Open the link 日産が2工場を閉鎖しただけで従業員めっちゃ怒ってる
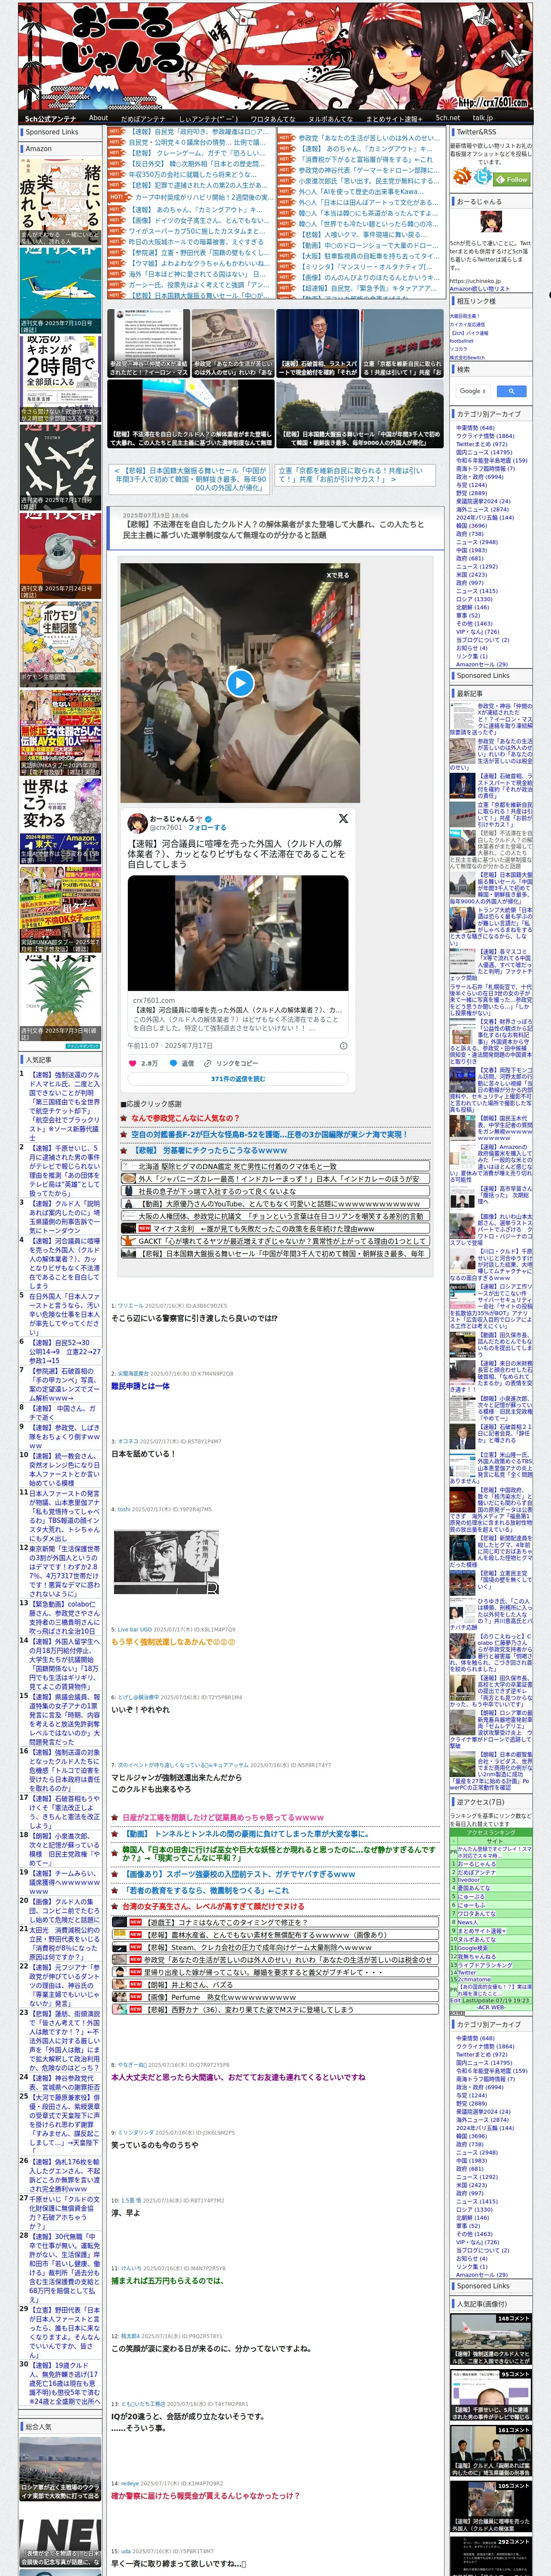Screen dimensions: 551x2576 pyautogui.click(x=223, y=1817)
